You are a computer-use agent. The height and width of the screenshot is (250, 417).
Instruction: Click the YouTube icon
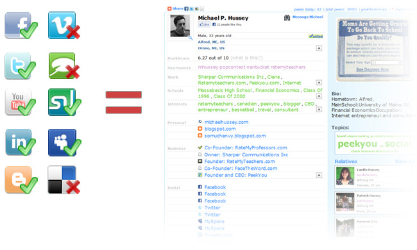(21, 103)
